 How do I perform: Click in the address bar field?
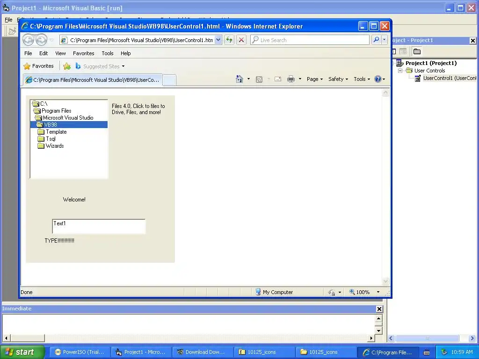tap(141, 40)
